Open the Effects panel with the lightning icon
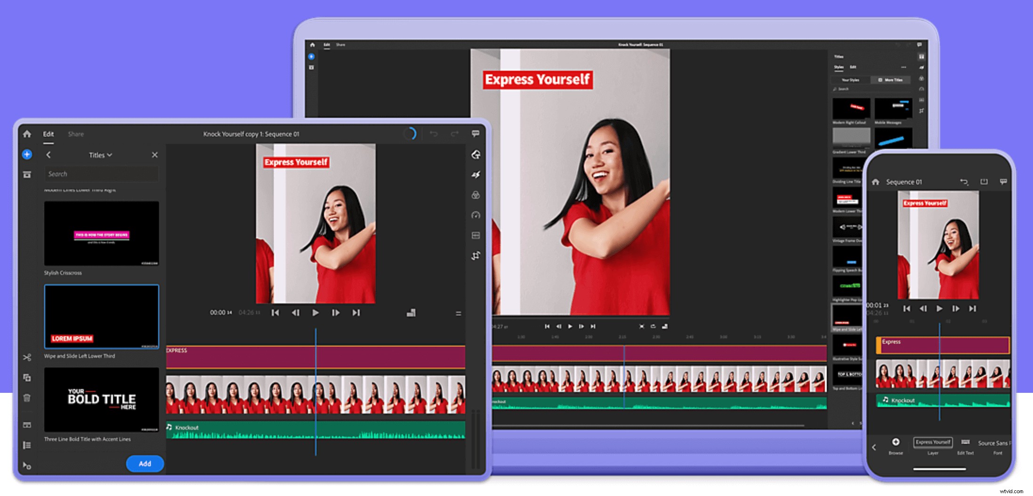 click(x=476, y=174)
